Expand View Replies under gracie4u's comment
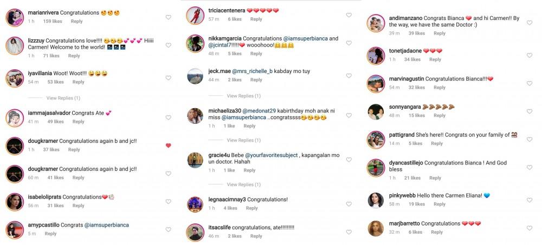Image resolution: width=542 pixels, height=245 pixels. (244, 184)
